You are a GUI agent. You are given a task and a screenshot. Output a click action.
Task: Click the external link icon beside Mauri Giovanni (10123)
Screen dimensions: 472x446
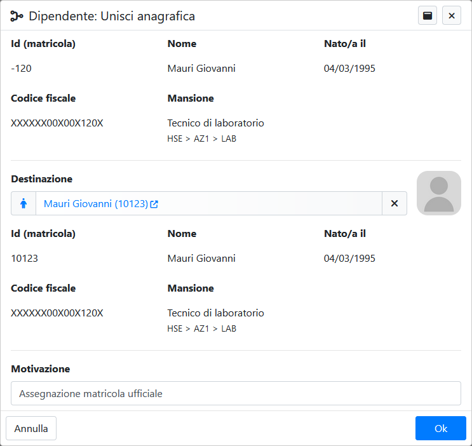(x=154, y=204)
